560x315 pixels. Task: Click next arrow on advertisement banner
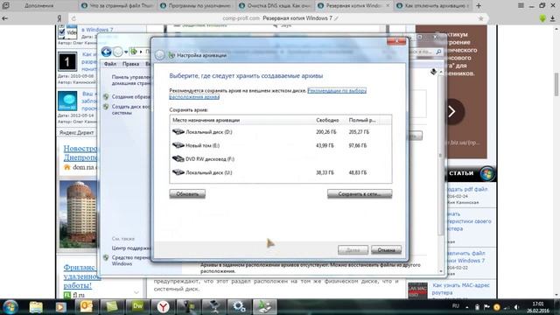(452, 111)
